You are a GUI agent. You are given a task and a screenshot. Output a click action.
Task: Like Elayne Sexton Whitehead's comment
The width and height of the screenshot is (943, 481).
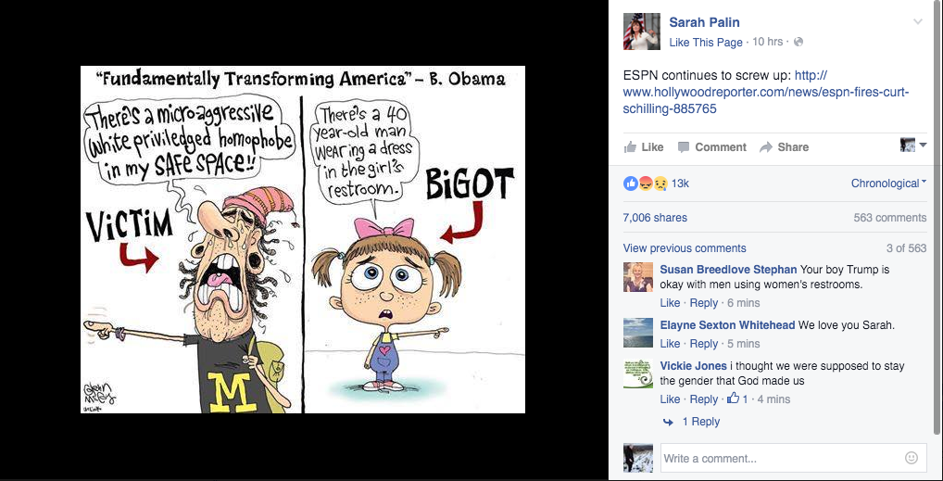click(x=670, y=344)
